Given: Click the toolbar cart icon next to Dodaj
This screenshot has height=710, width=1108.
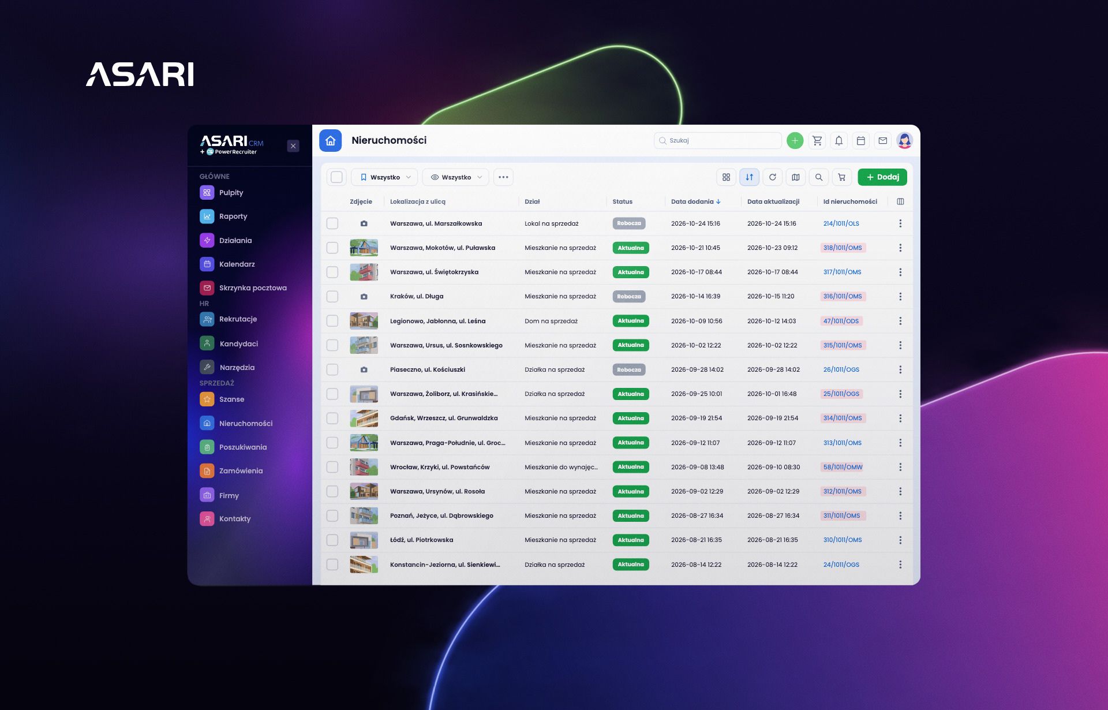Looking at the screenshot, I should 841,177.
